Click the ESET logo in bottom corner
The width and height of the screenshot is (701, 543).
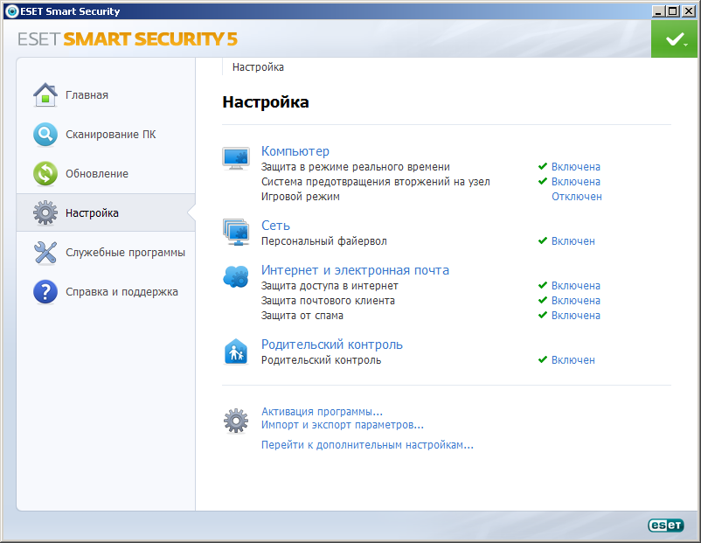click(x=666, y=526)
